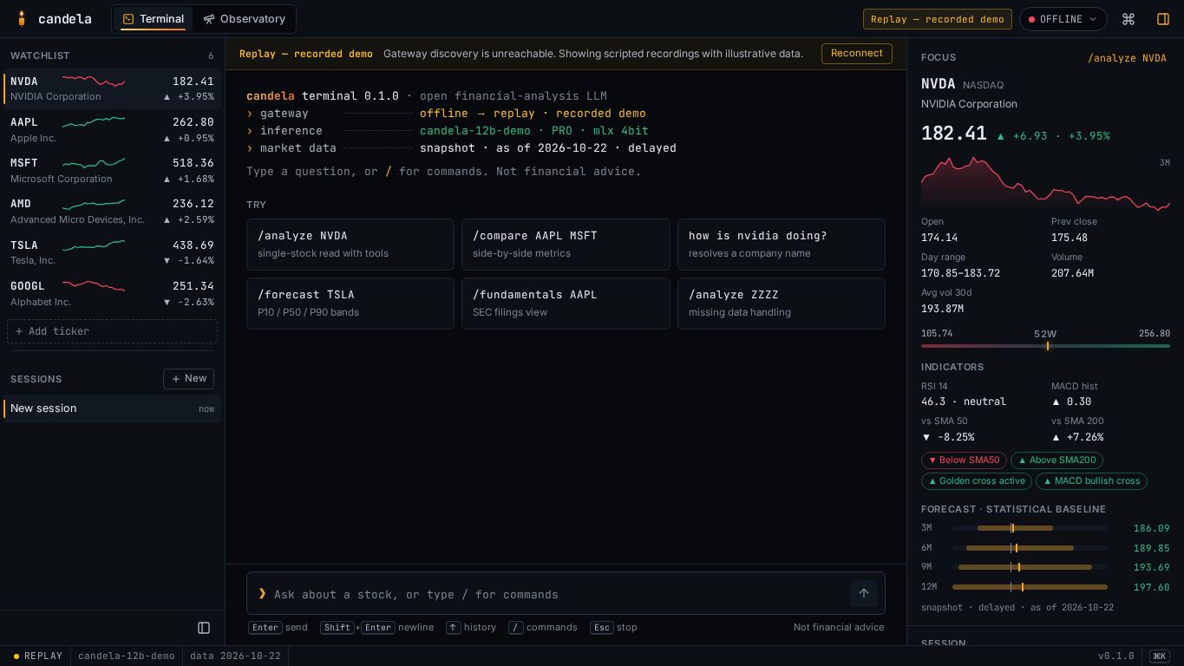Click the history up-arrow key hint
Screen dimensions: 1184x666
471,627
